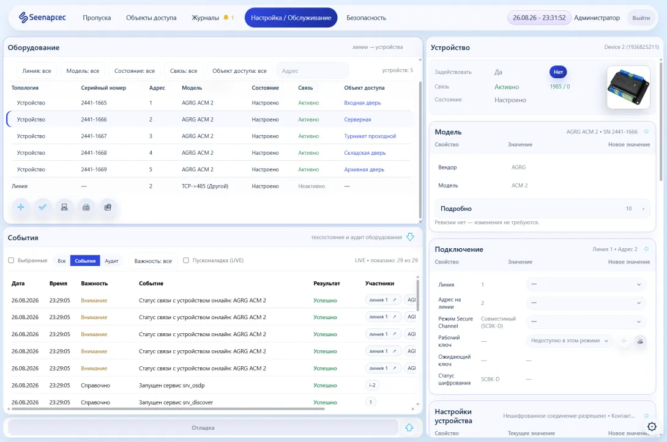Open the Входная дверь link

pos(362,103)
